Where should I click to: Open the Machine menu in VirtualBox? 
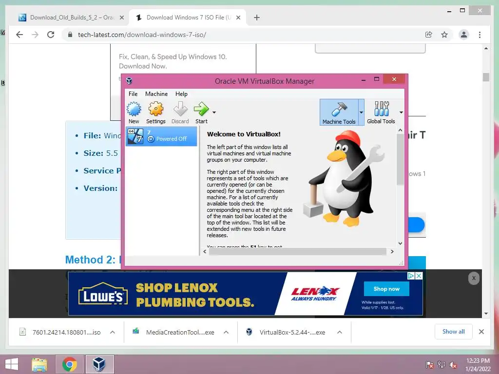[x=156, y=94]
